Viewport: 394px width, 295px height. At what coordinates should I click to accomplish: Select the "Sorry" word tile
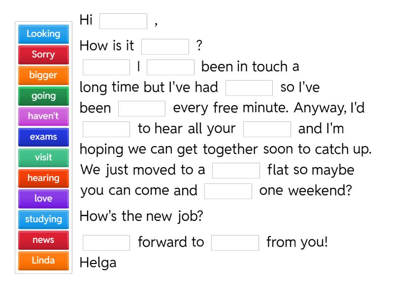[43, 55]
